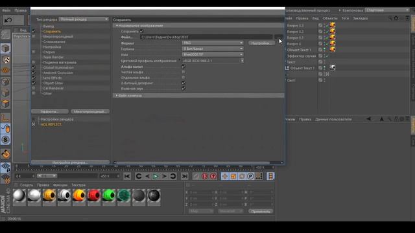Toggle Ambient Occlusion effect checkbox
Viewport: 415px width, 233px height.
click(34, 72)
